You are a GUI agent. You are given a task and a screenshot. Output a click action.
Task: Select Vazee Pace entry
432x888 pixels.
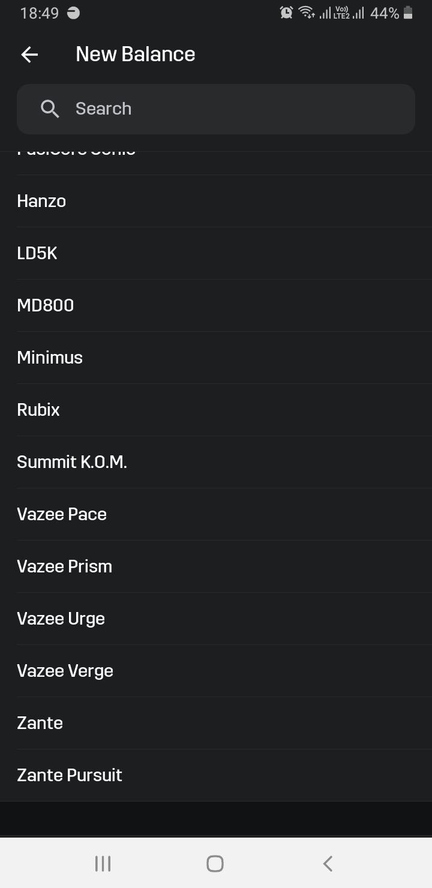click(x=216, y=514)
